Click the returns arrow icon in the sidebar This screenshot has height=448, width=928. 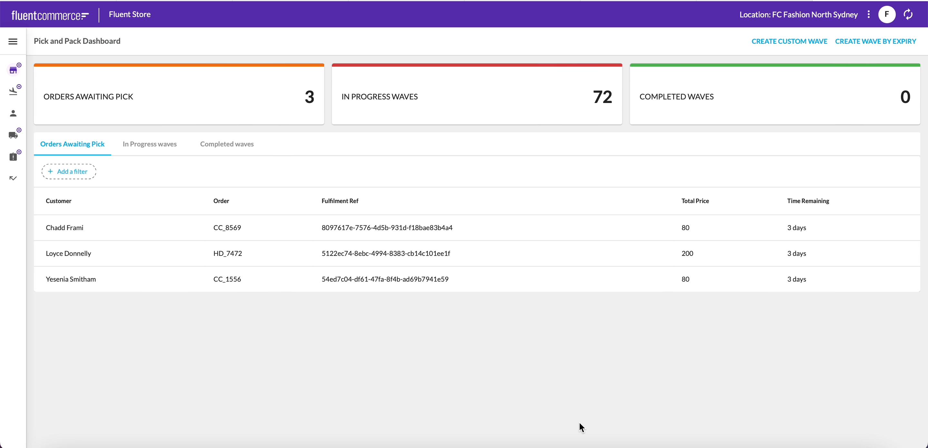tap(13, 178)
